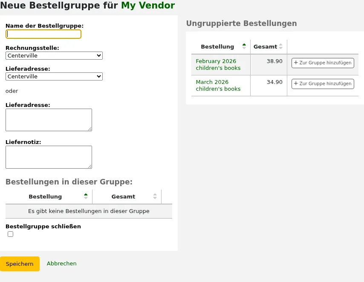This screenshot has width=364, height=282.
Task: Sort group orders by Gesamt column
Action: [127, 196]
